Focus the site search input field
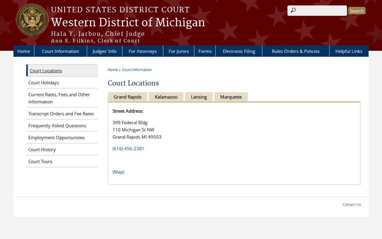Image resolution: width=382 pixels, height=239 pixels. coord(317,10)
